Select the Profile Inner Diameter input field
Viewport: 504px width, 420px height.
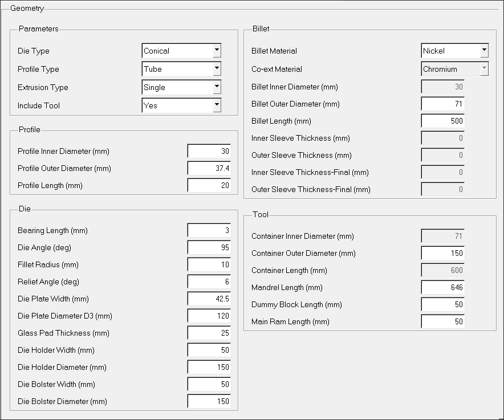208,151
